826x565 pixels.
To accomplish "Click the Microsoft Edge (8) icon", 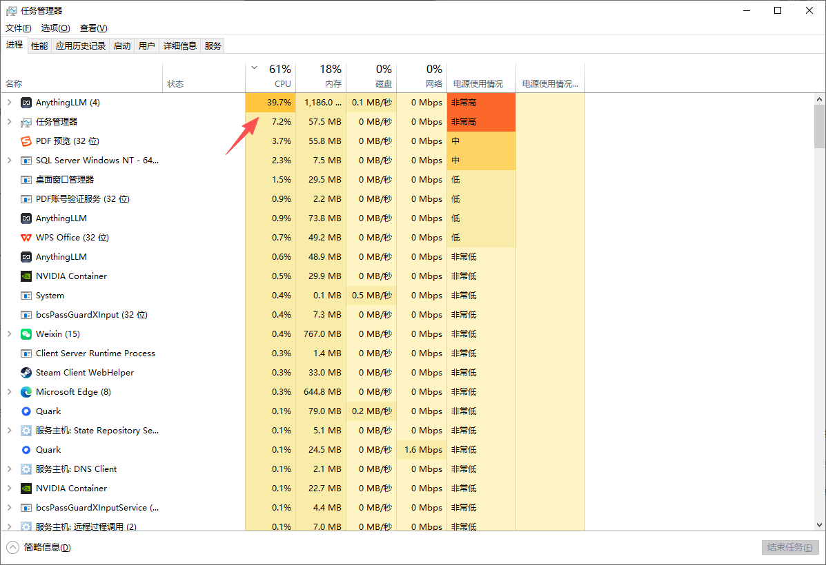I will point(26,392).
